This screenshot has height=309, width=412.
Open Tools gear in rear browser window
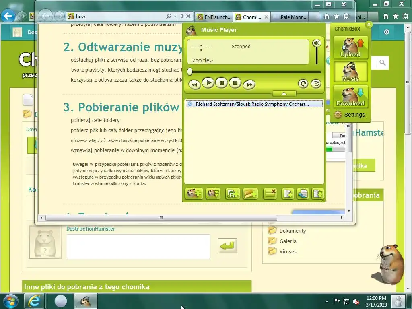point(406,16)
